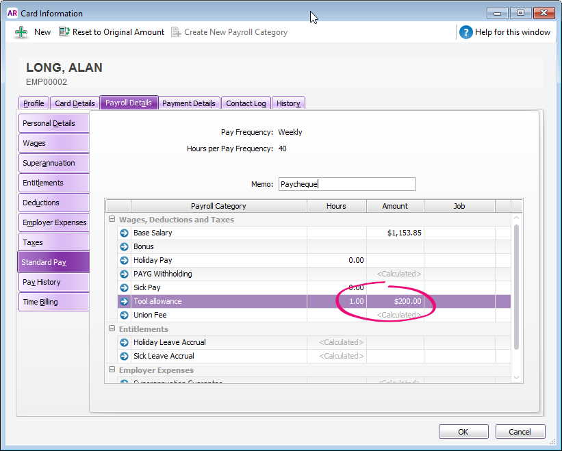Switch to the Payment Details tab
This screenshot has width=562, height=451.
[189, 103]
